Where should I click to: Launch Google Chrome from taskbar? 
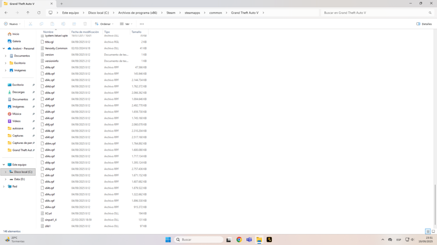click(239, 239)
